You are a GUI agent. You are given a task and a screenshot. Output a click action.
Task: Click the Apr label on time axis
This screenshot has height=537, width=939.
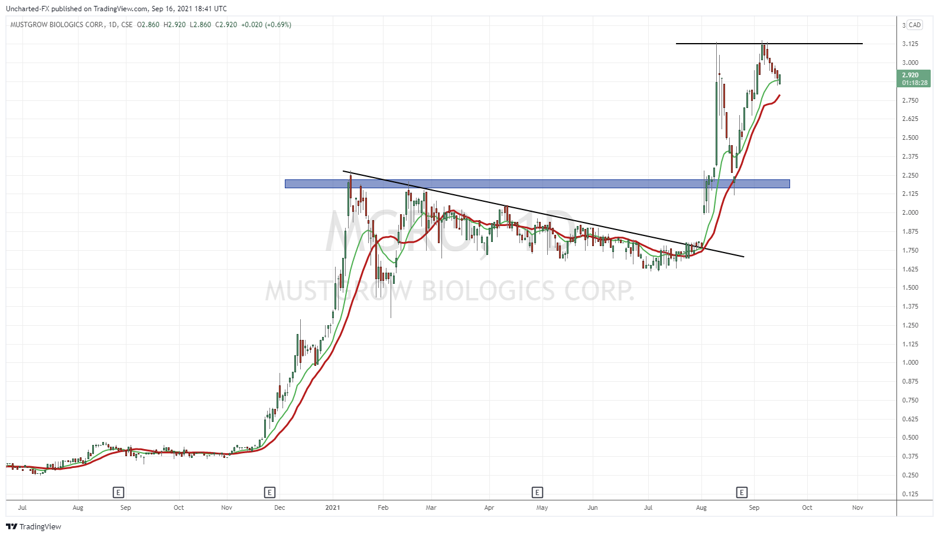pyautogui.click(x=489, y=507)
